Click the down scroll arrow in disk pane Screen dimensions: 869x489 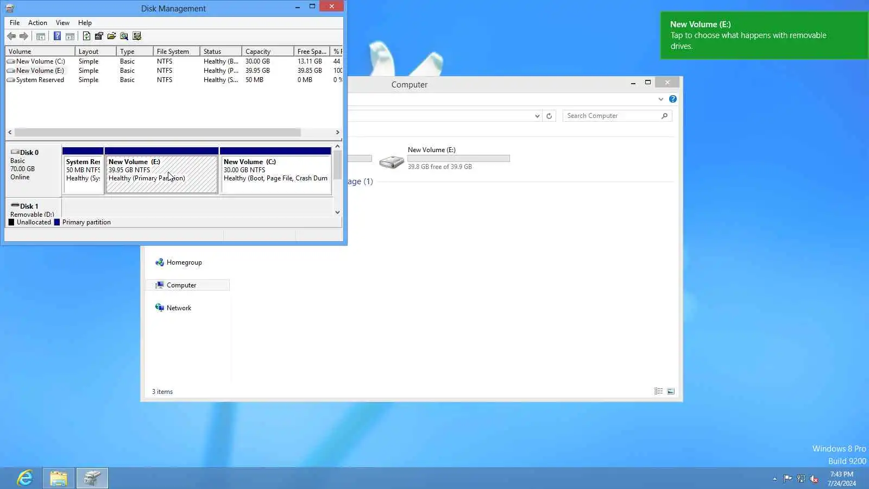coord(338,212)
